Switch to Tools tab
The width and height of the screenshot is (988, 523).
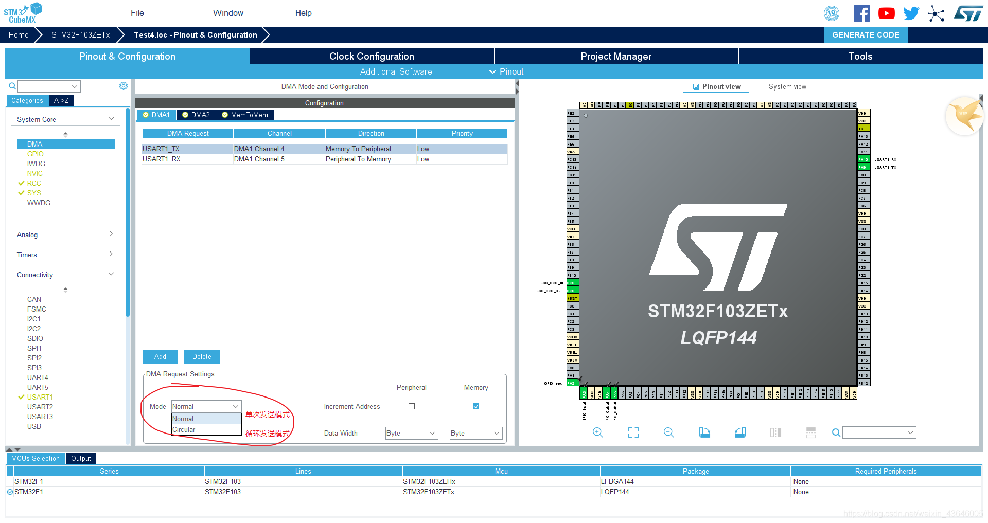coord(860,56)
